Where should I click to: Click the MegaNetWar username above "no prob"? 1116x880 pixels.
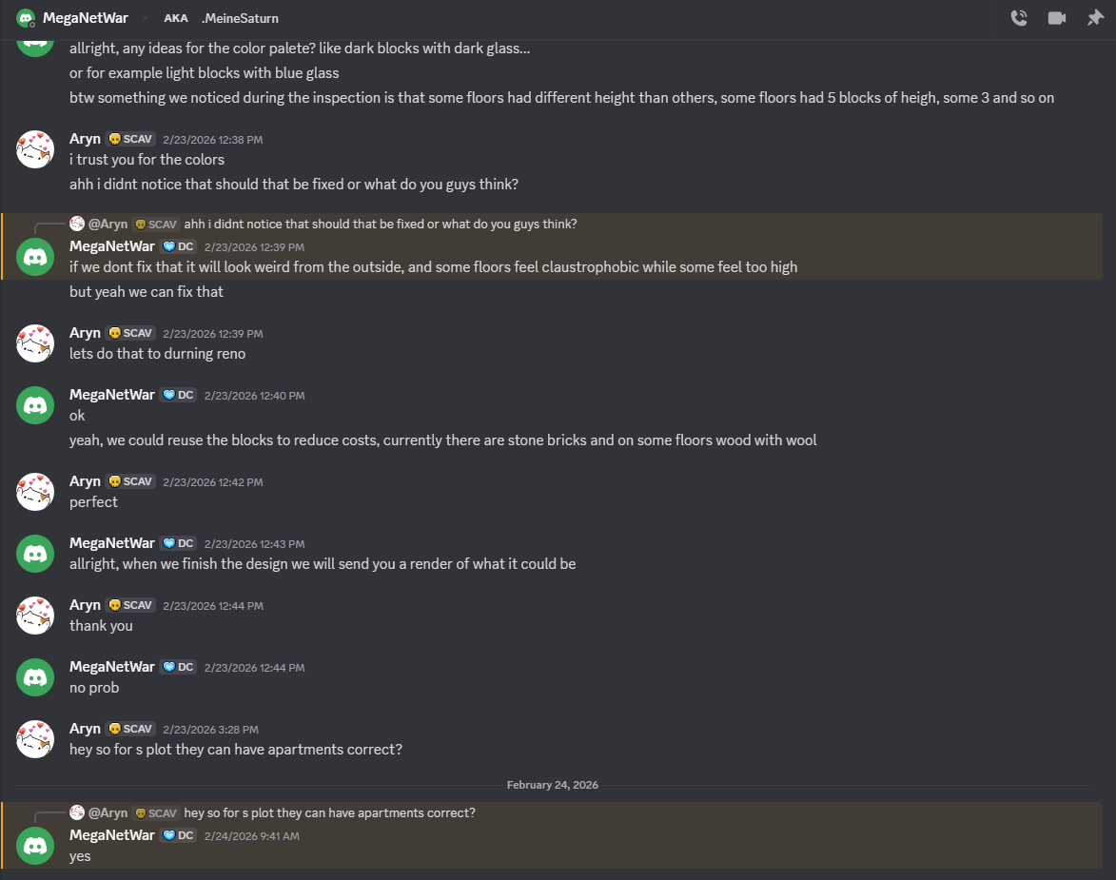coord(111,667)
